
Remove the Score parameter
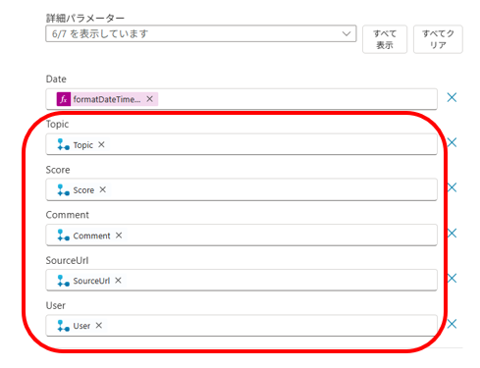[452, 187]
